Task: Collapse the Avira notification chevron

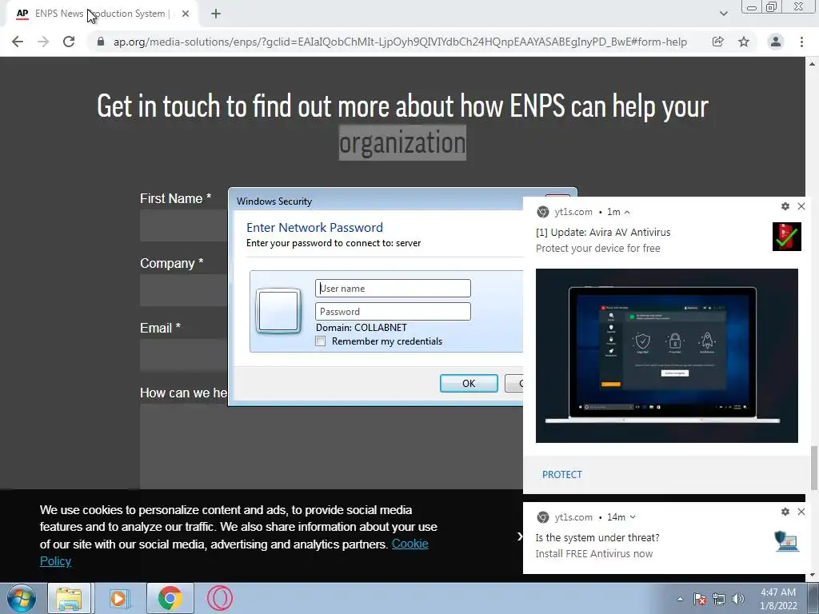Action: [627, 213]
